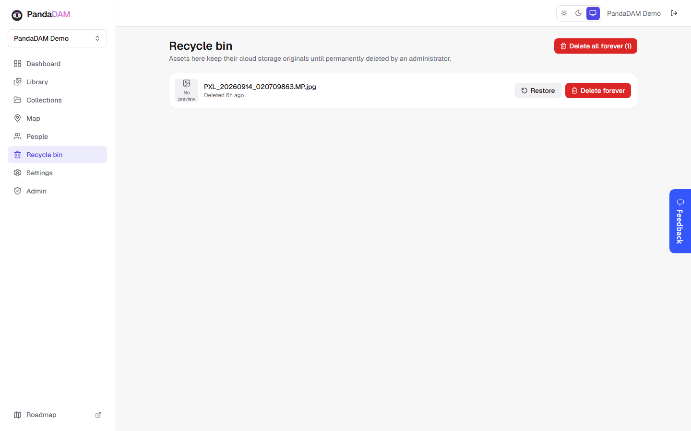Click Delete all forever (1) button
Image resolution: width=691 pixels, height=431 pixels.
point(596,46)
